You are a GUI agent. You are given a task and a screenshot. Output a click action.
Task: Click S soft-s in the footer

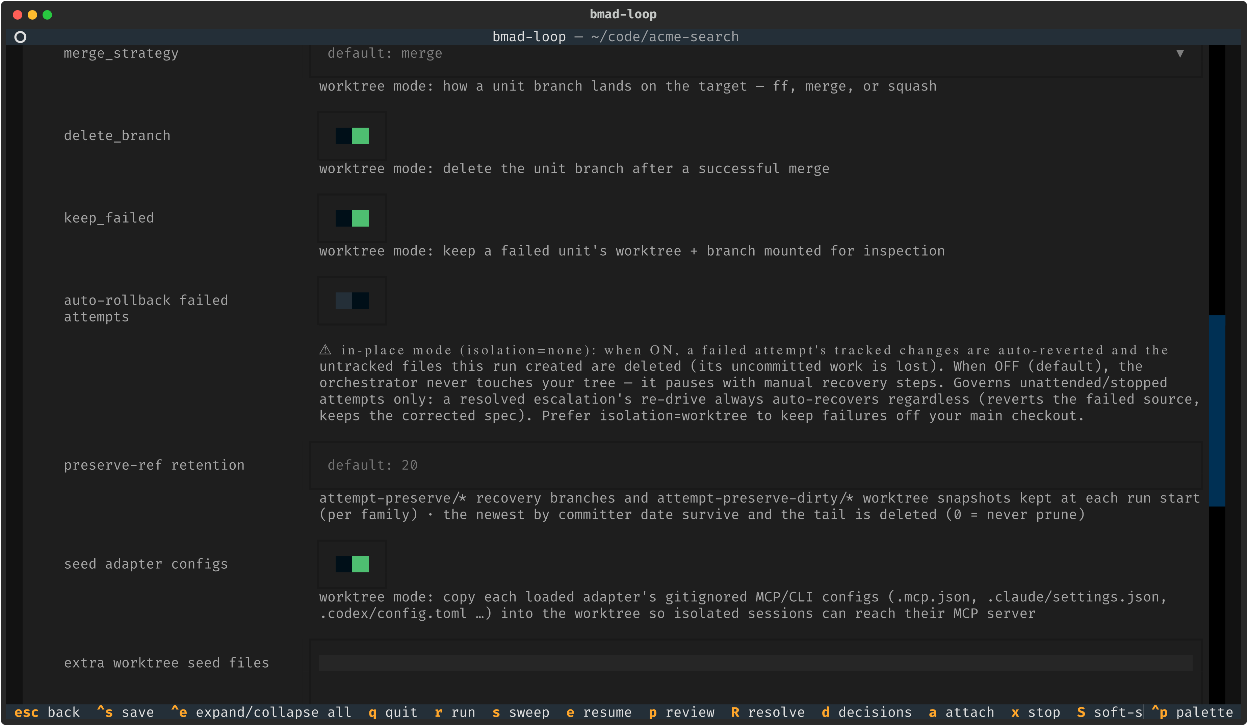tap(1109, 712)
